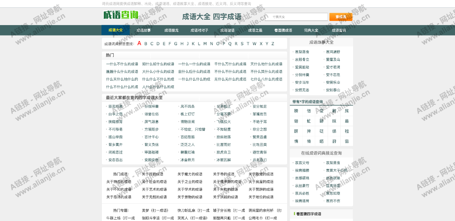Screen dimensions: 455x221
Task: Open 关于能力的成语 topic link
Action: 190,174
